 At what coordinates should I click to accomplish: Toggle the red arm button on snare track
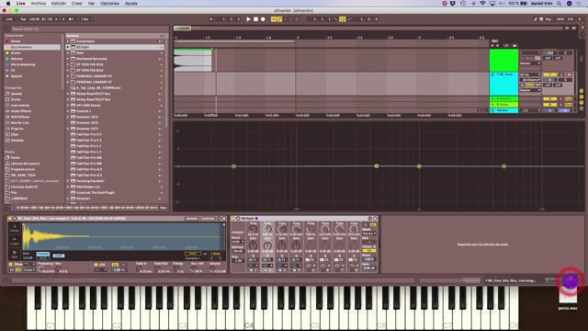[569, 74]
